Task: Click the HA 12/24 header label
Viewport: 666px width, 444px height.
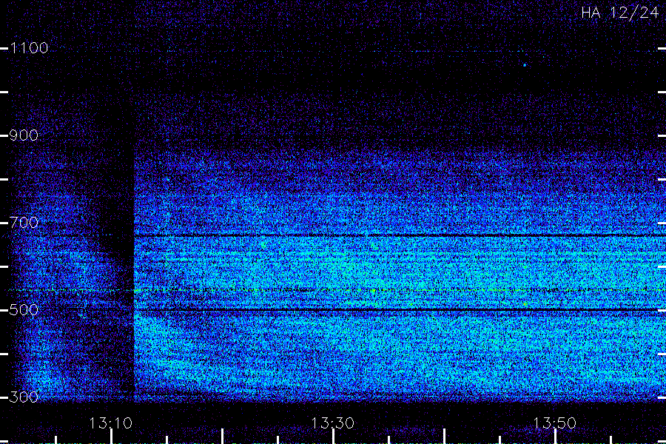Action: click(x=620, y=13)
